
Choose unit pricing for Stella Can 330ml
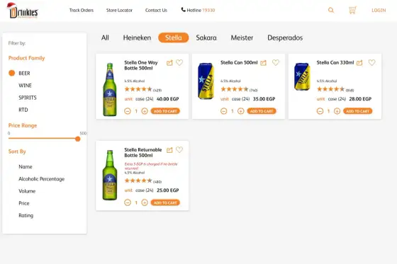320,99
